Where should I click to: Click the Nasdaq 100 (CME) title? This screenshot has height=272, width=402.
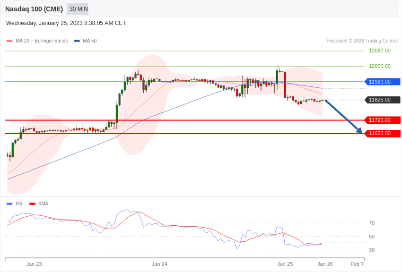point(34,9)
